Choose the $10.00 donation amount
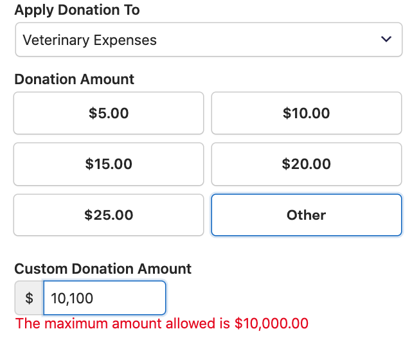The image size is (412, 338). click(x=307, y=113)
